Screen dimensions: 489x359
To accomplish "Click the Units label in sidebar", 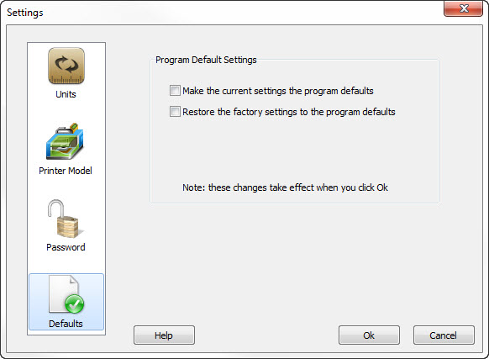I will [66, 94].
